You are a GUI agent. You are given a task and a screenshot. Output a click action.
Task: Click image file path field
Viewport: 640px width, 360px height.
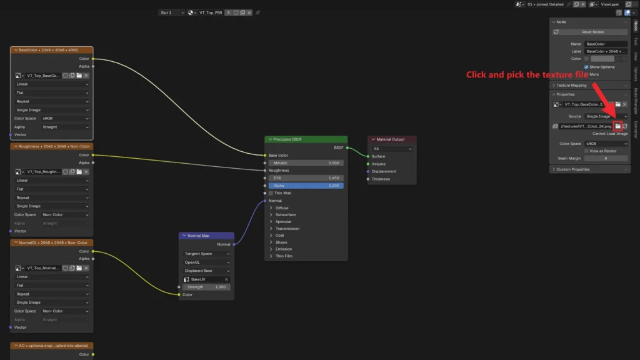click(x=586, y=126)
